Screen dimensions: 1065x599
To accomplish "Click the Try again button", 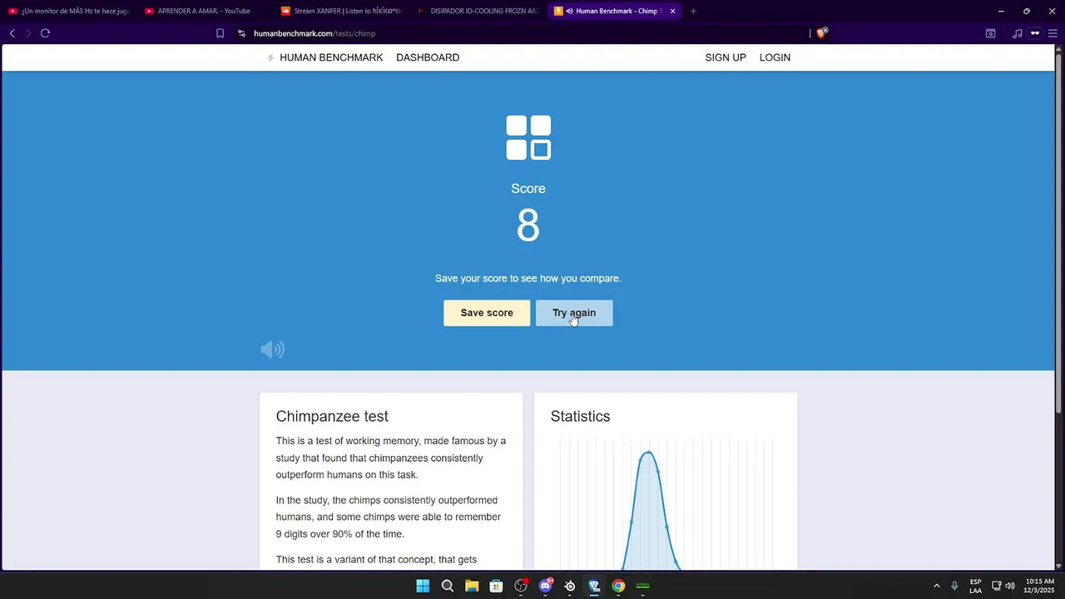I will 574,313.
